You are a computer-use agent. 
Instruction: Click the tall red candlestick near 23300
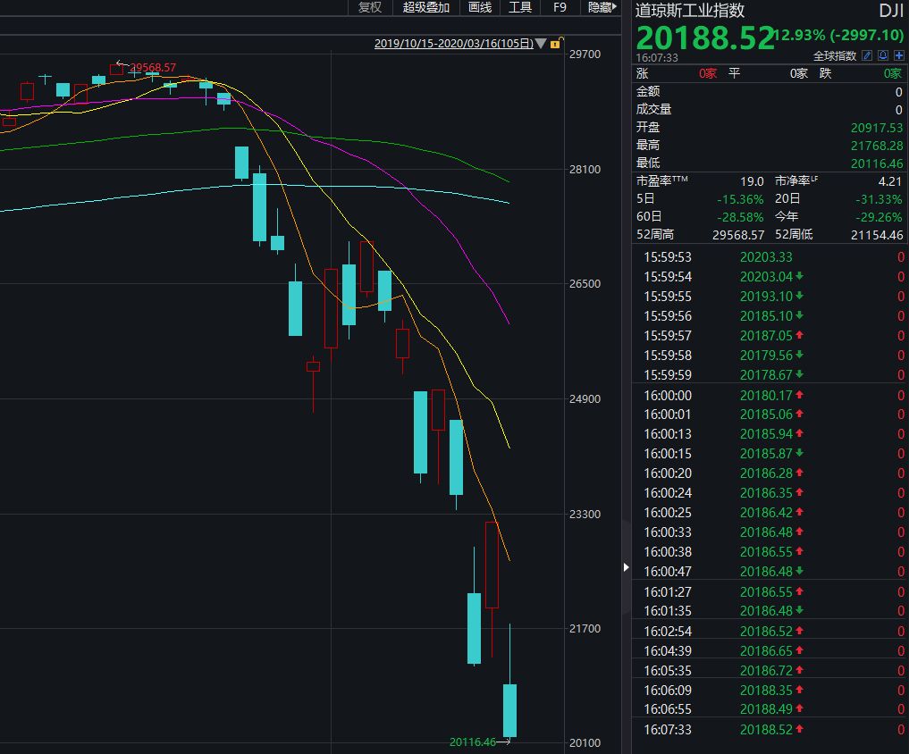click(x=492, y=565)
